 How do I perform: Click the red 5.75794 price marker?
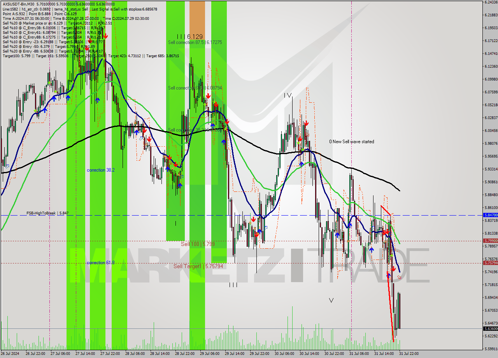click(x=490, y=263)
